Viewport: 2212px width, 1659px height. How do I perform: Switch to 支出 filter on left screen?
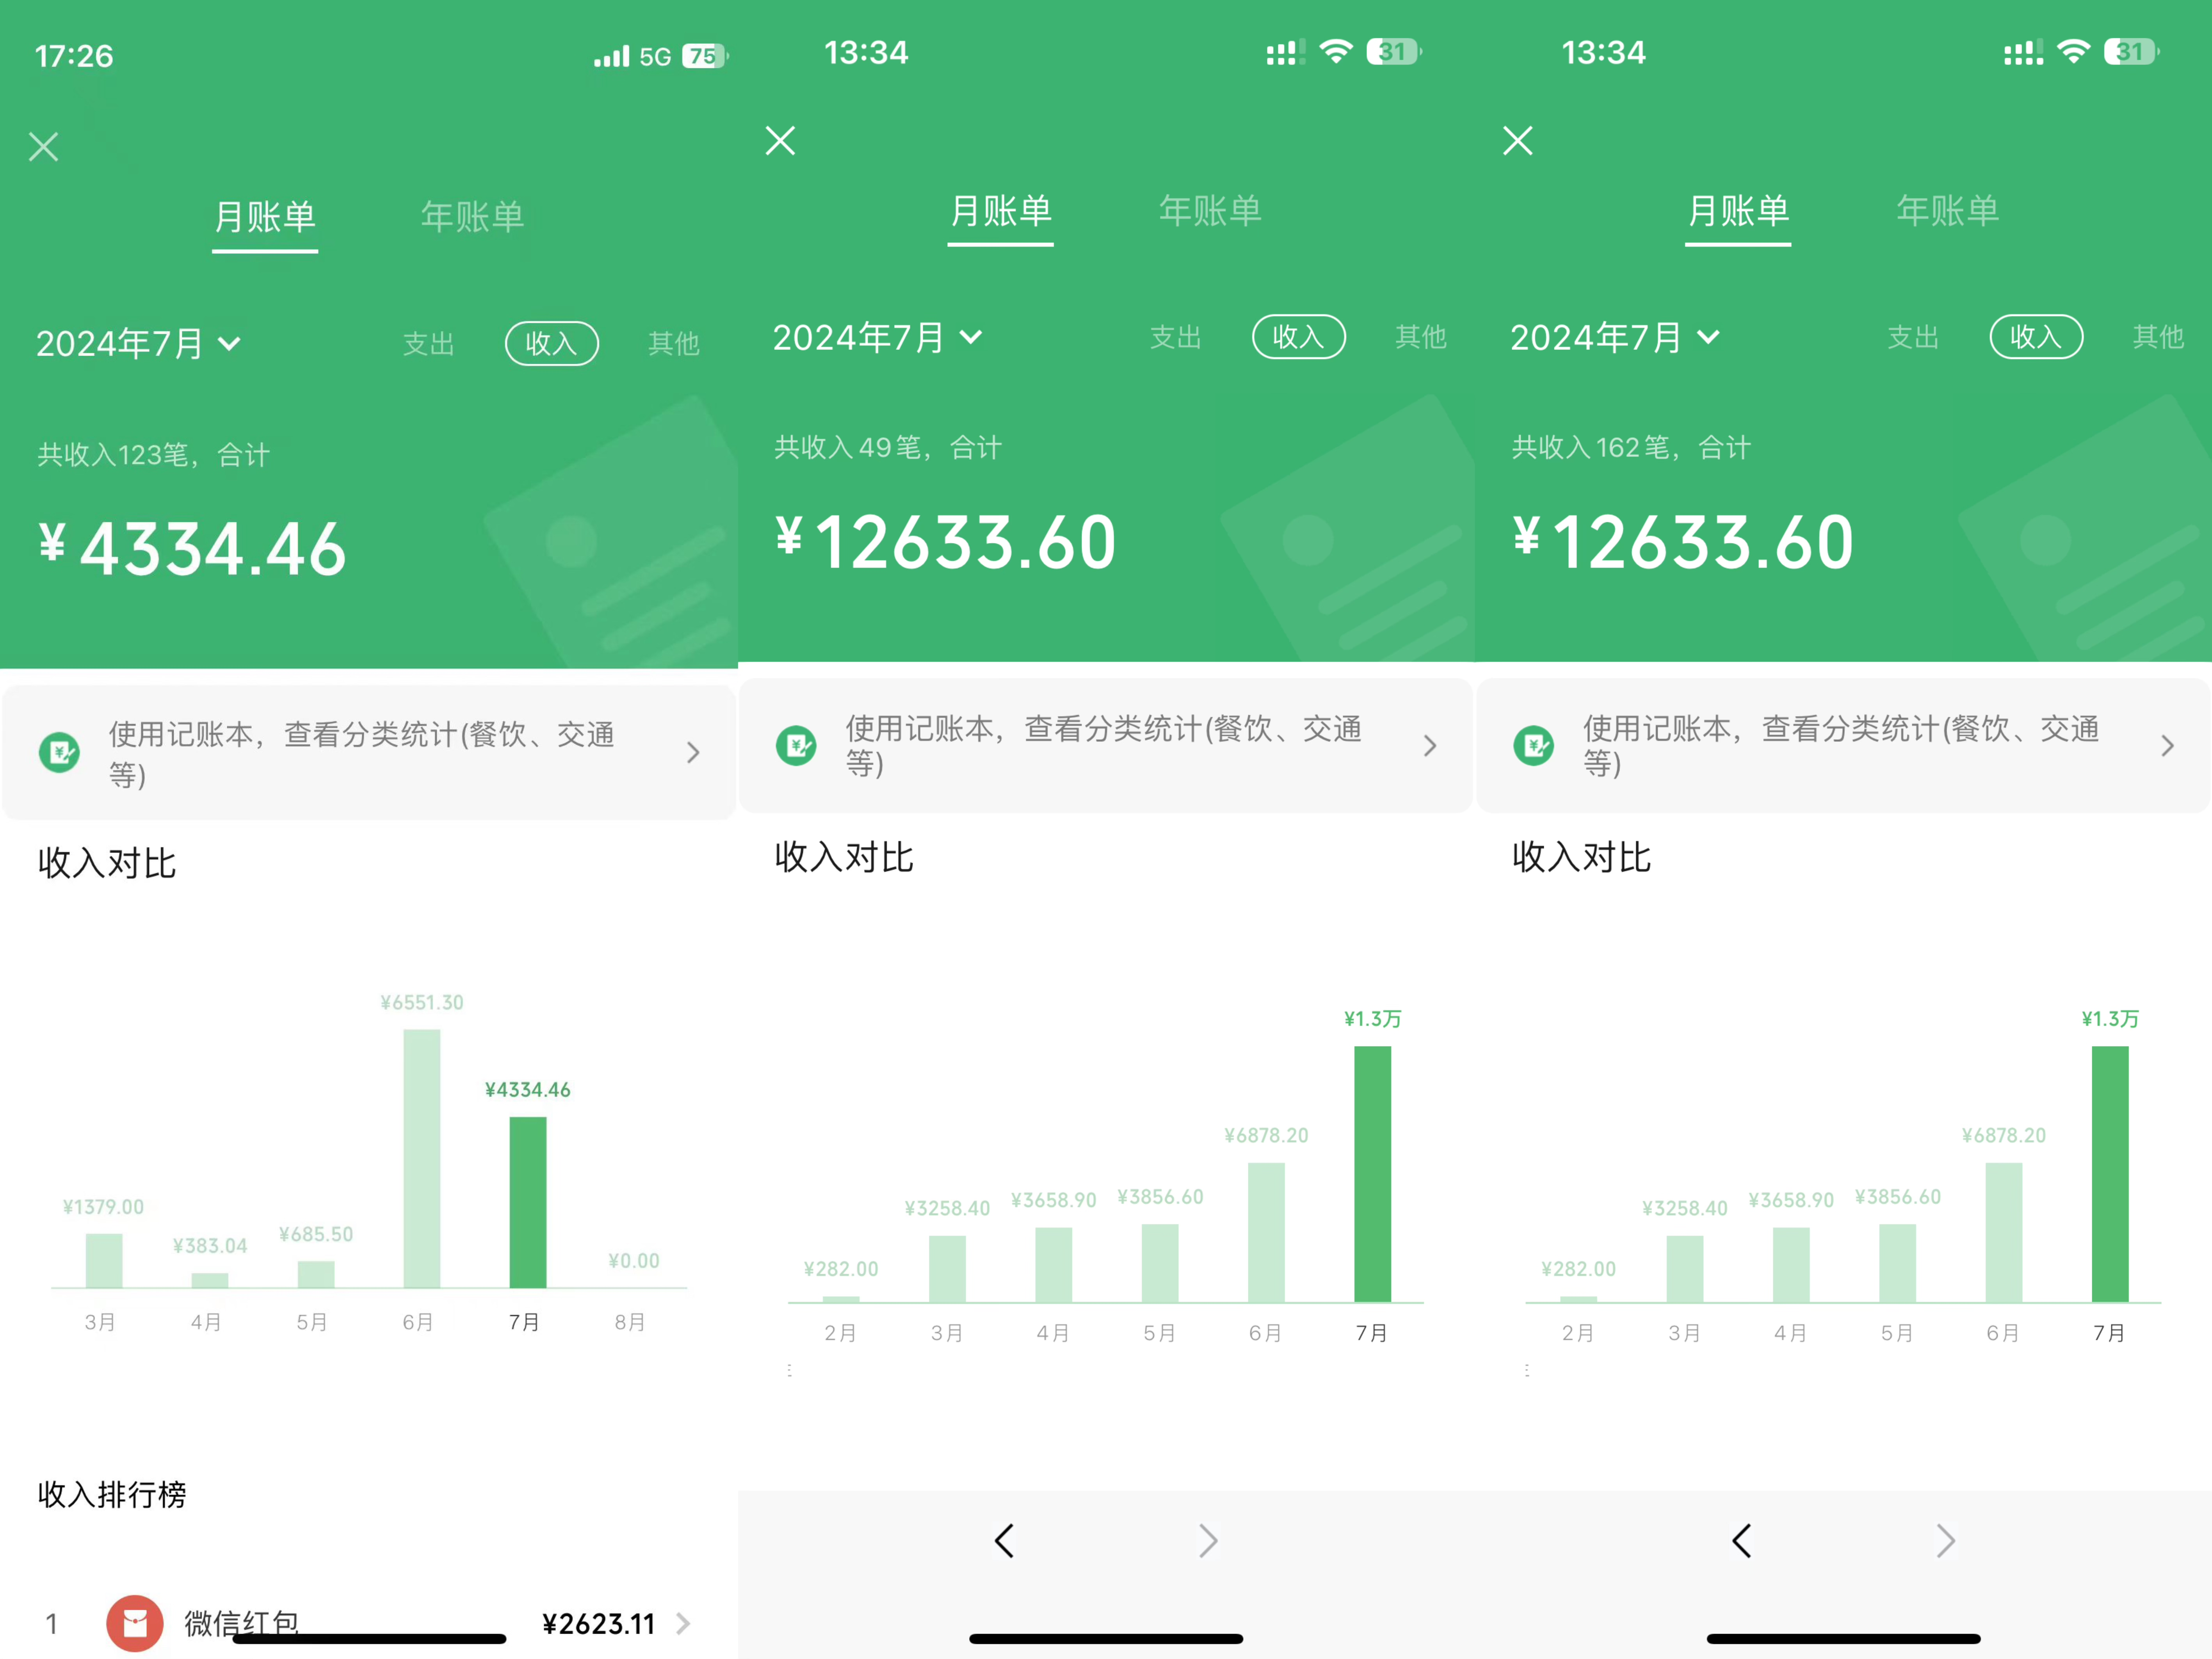click(428, 344)
